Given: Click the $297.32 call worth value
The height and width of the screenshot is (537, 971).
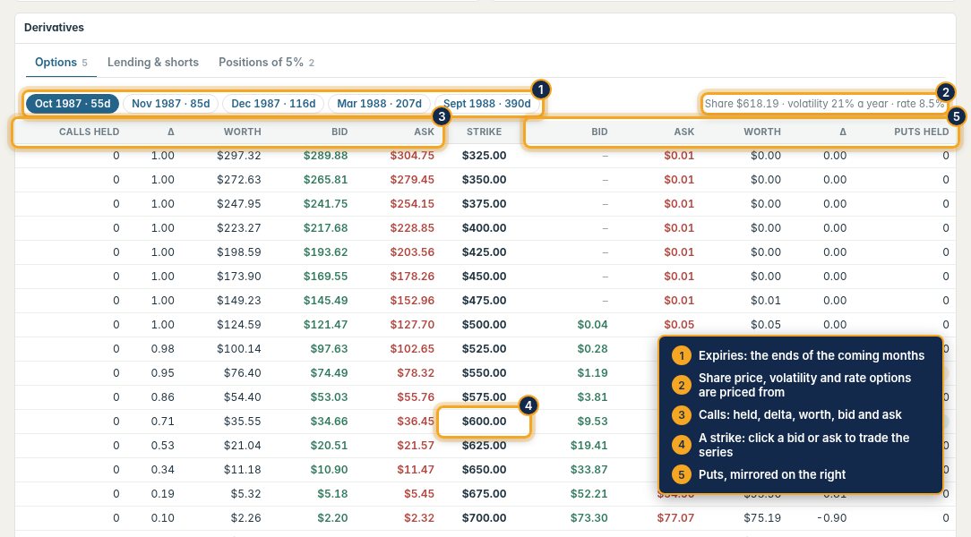Looking at the screenshot, I should click(239, 156).
